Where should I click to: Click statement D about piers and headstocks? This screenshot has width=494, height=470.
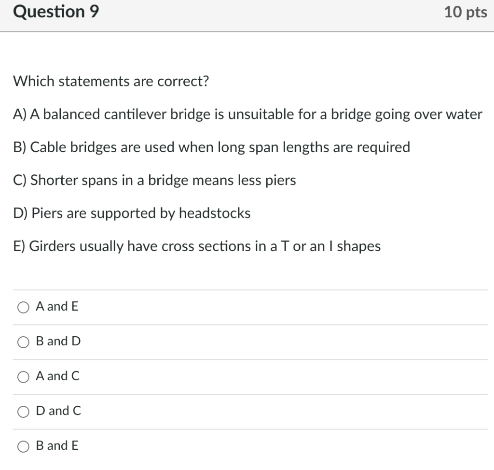coord(132,213)
